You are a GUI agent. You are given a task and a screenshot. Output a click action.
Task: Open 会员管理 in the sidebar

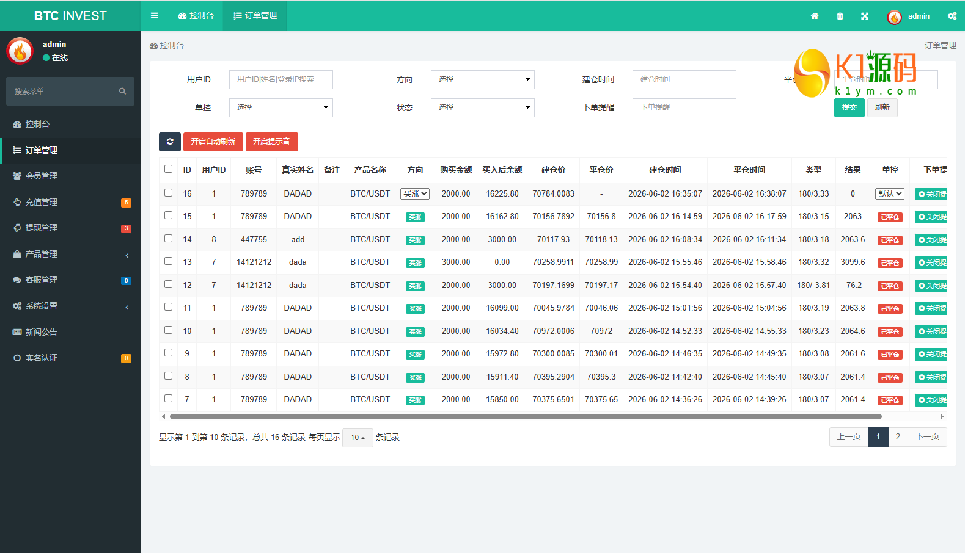coord(70,176)
